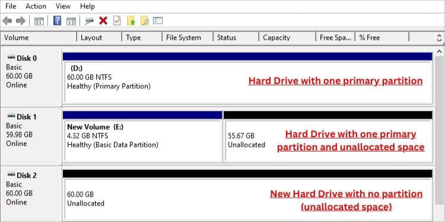Click the Back arrow toolbar icon
Viewport: 445px width, 222px height.
pyautogui.click(x=7, y=21)
